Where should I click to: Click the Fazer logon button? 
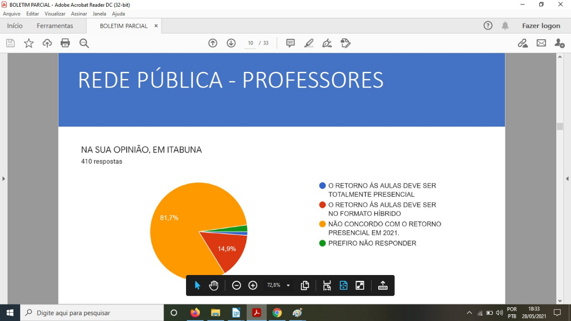pos(541,26)
